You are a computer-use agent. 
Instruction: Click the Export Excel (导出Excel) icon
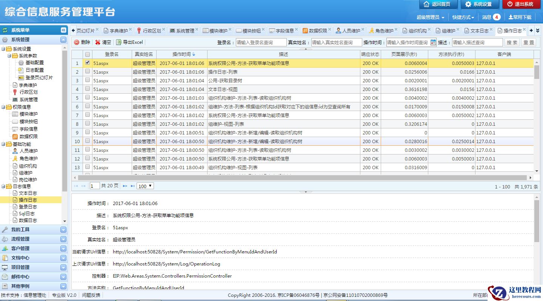tap(119, 42)
